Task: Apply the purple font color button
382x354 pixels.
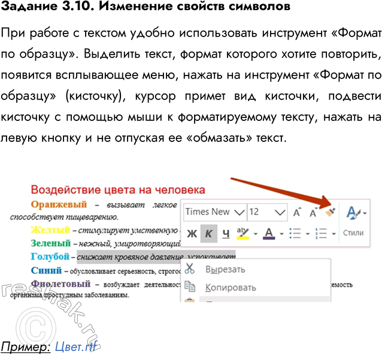Action: coord(269,232)
